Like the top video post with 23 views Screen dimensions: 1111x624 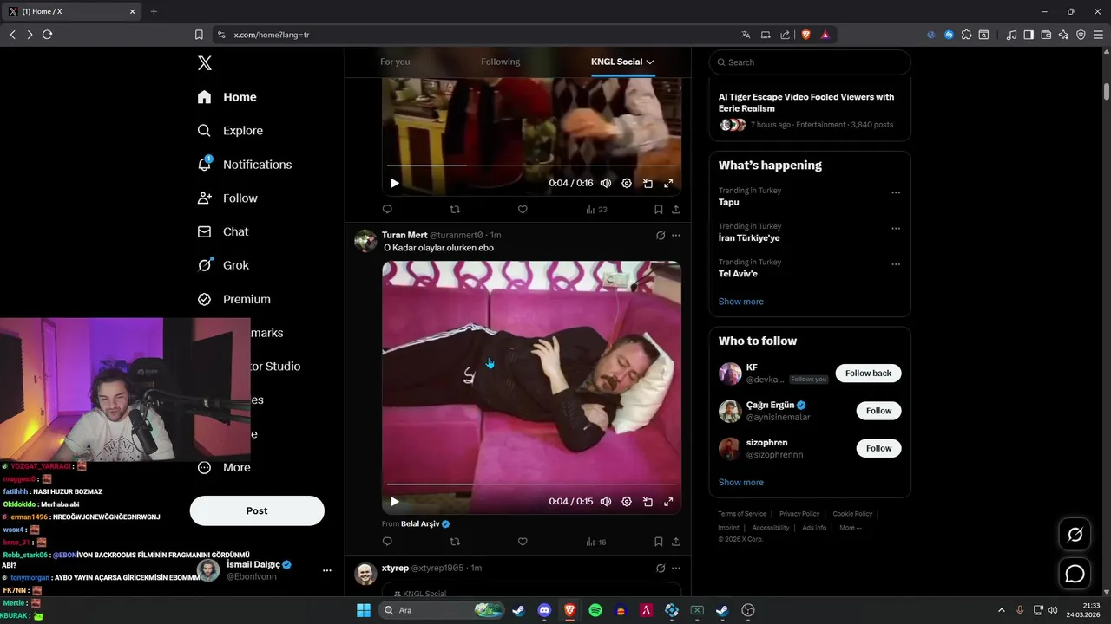523,209
